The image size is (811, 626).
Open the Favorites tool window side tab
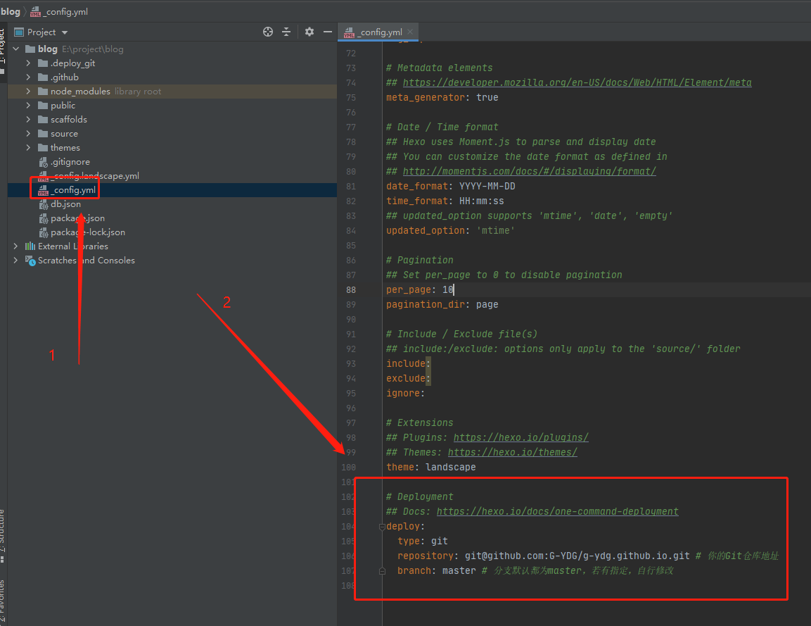[3, 601]
